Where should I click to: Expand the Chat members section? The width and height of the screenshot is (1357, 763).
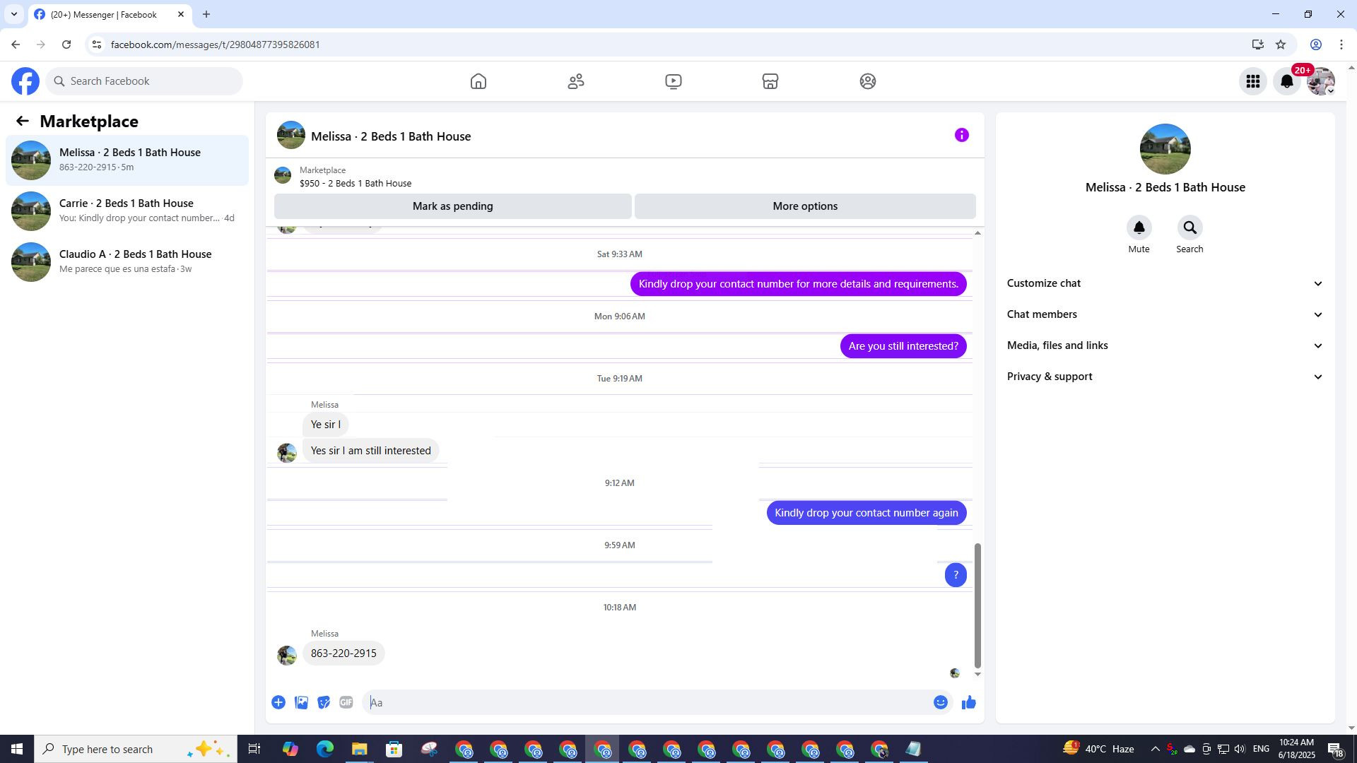tap(1165, 314)
